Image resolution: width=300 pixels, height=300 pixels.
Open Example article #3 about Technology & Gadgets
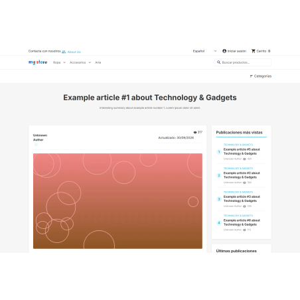pos(242,199)
